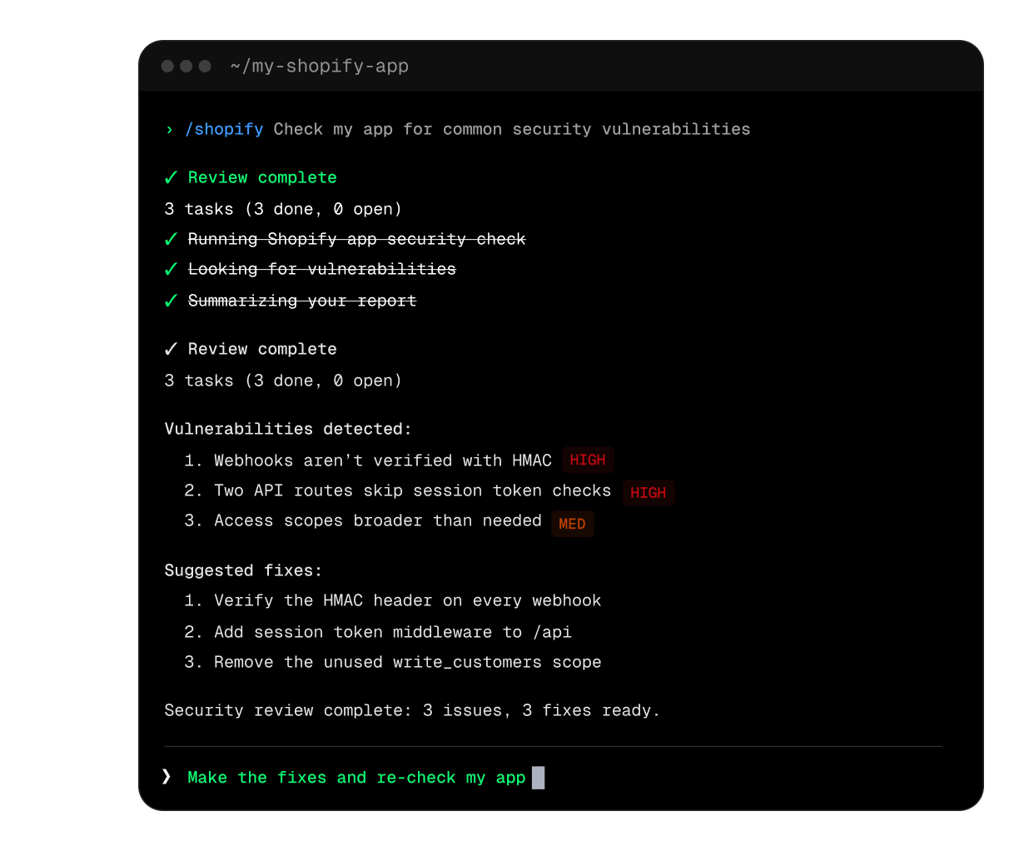
Task: Click the middle gray window control dot
Action: click(x=186, y=66)
